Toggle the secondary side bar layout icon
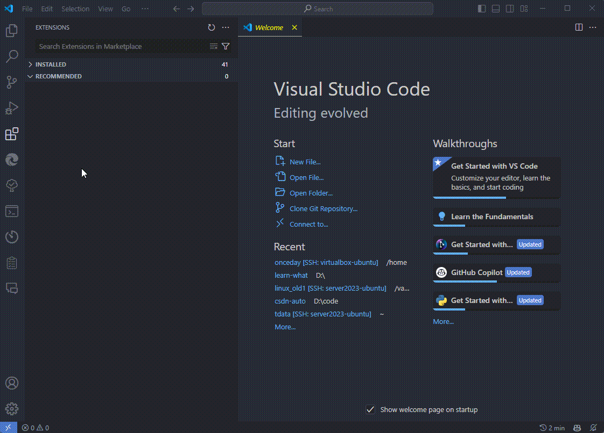This screenshot has width=604, height=433. pos(510,9)
